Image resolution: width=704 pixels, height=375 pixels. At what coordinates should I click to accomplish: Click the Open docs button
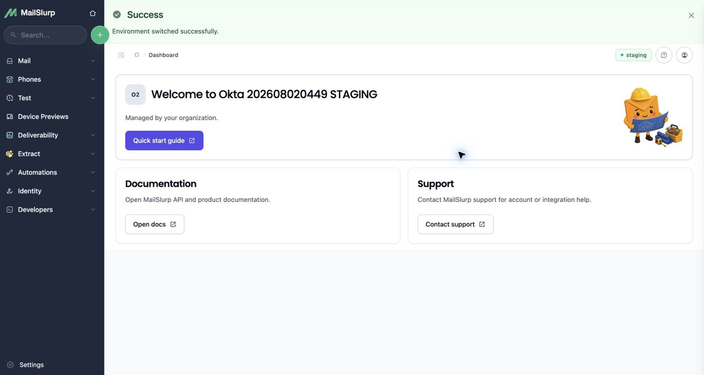155,225
